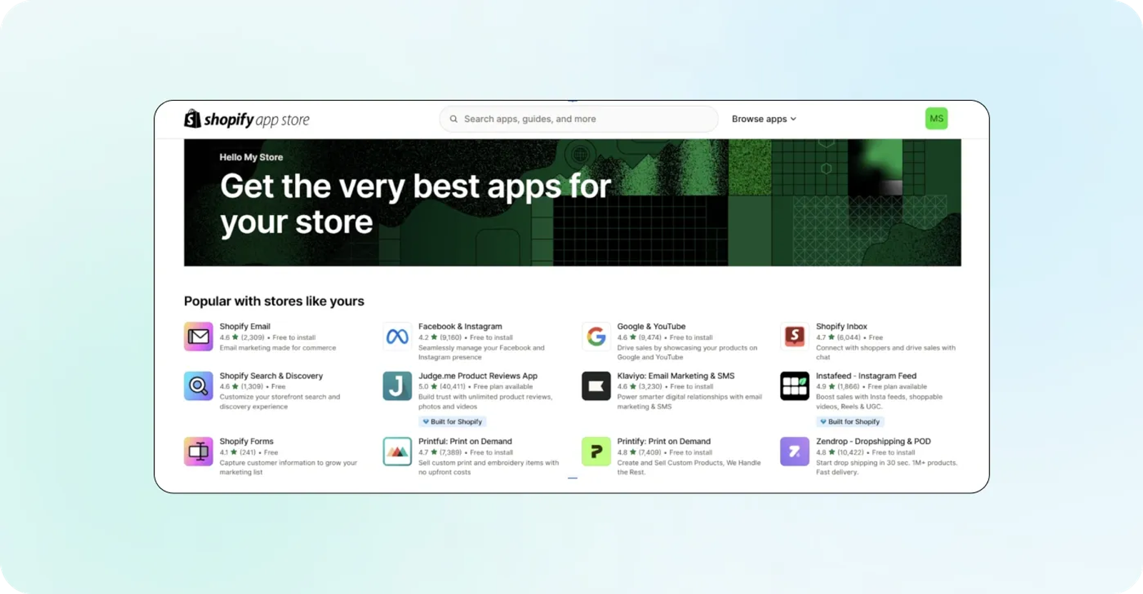
Task: Click the Shopify Forms icon
Action: pos(199,452)
